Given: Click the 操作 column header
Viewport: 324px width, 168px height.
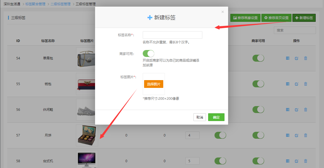Looking at the screenshot, I should (x=296, y=41).
